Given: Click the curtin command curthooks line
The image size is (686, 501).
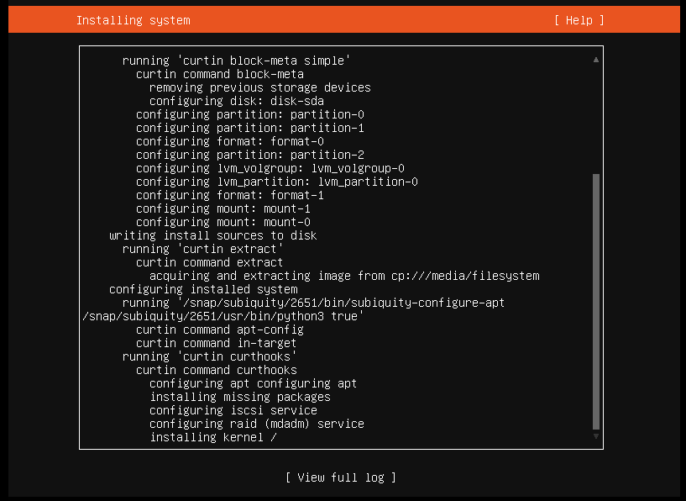Looking at the screenshot, I should [216, 370].
